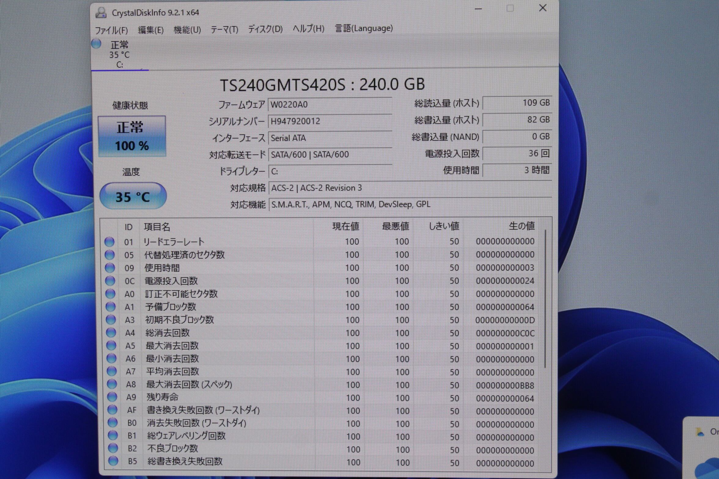719x479 pixels.
Task: Click the 正常 100 % health status button
Action: click(132, 136)
